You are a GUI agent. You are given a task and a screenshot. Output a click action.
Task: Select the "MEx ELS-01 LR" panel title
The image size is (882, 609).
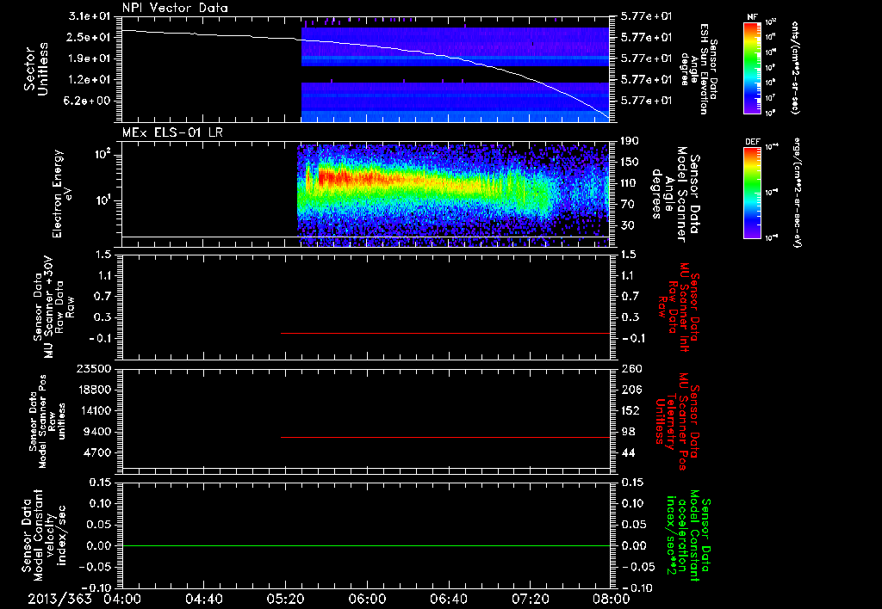coord(172,132)
